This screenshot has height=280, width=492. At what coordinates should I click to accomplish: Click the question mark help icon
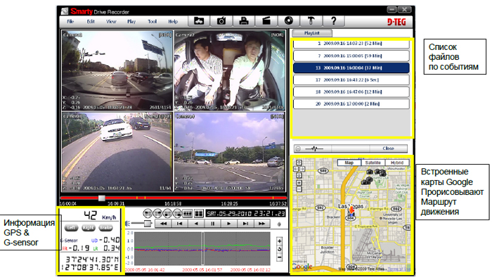(334, 21)
